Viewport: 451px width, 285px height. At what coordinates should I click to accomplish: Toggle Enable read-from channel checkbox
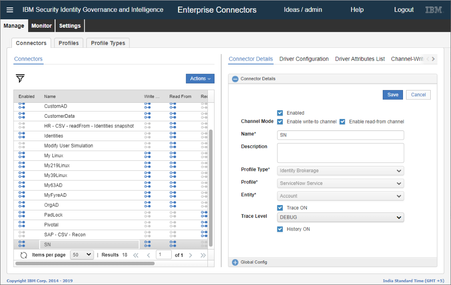coord(342,122)
